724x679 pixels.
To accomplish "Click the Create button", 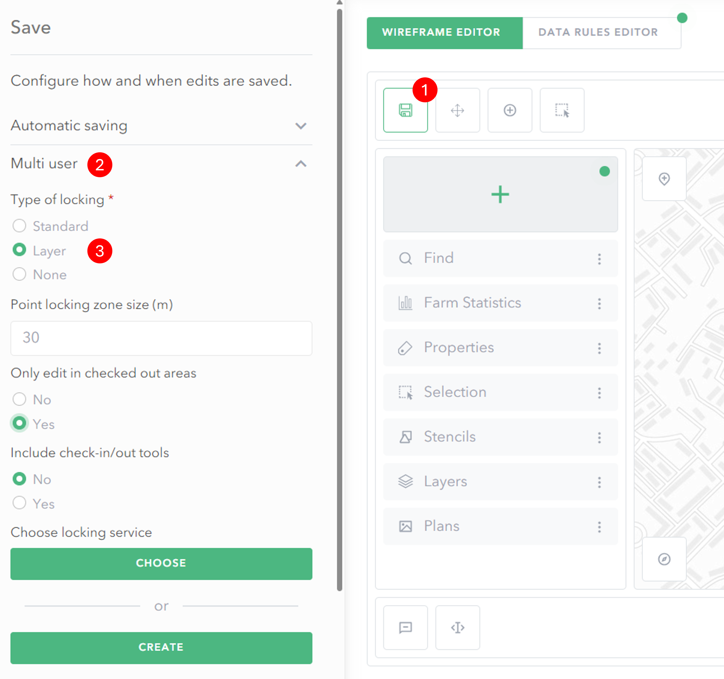I will tap(161, 647).
